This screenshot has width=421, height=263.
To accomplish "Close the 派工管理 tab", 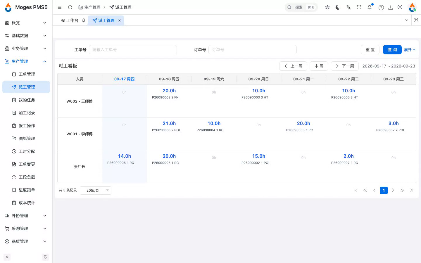I will click(120, 20).
